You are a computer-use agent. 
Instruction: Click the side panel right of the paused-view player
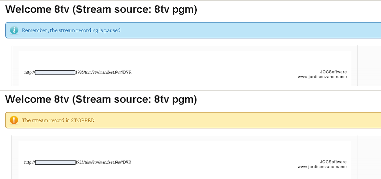click(x=369, y=65)
